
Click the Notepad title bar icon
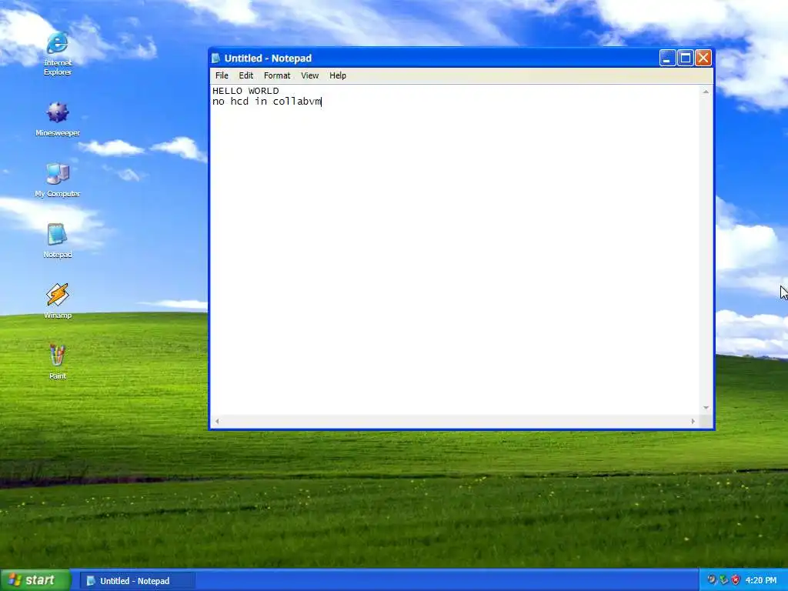216,58
